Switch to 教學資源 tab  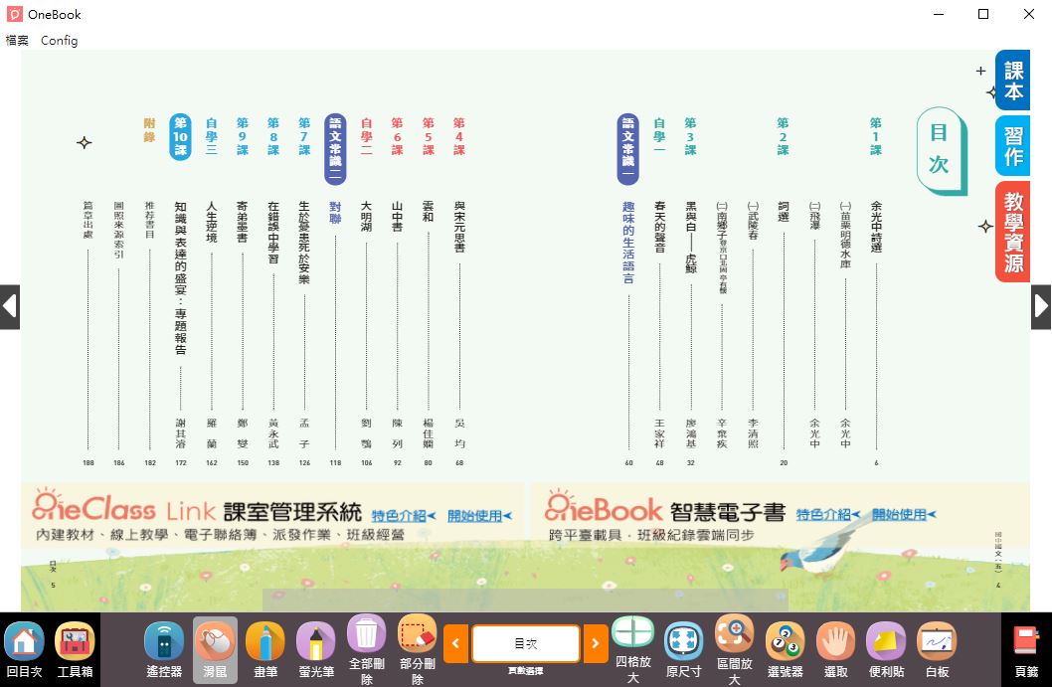[x=1013, y=232]
